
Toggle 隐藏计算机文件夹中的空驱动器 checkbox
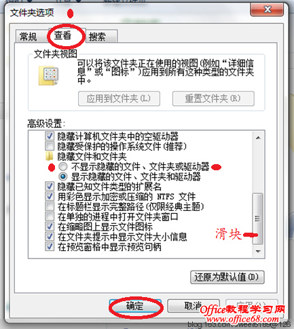tap(50, 136)
